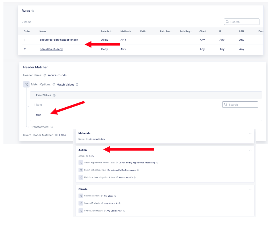The width and height of the screenshot is (274, 228).
Task: Click info icon after Any Source ASN value
Action: pyautogui.click(x=124, y=211)
